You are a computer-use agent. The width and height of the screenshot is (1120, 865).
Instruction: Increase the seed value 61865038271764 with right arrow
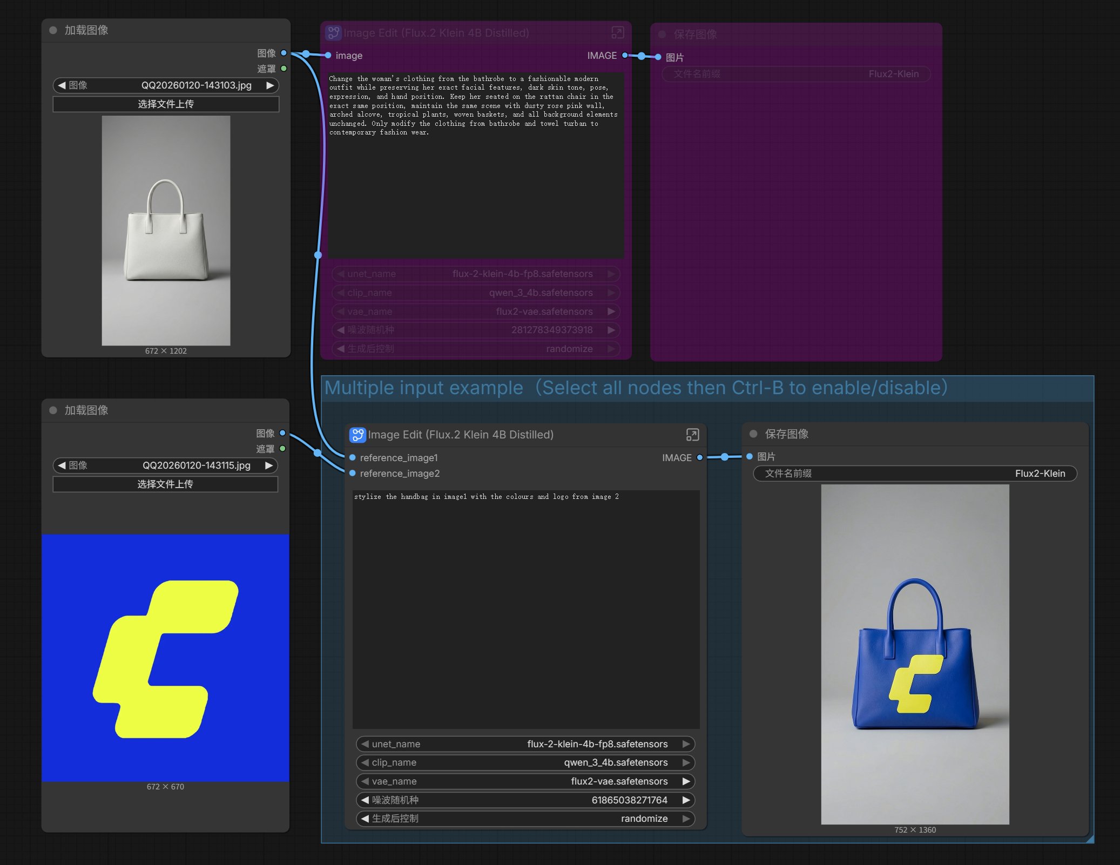[686, 800]
